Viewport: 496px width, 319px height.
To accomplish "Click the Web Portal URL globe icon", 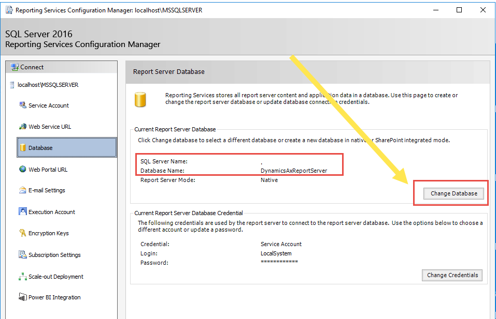I will pos(22,169).
